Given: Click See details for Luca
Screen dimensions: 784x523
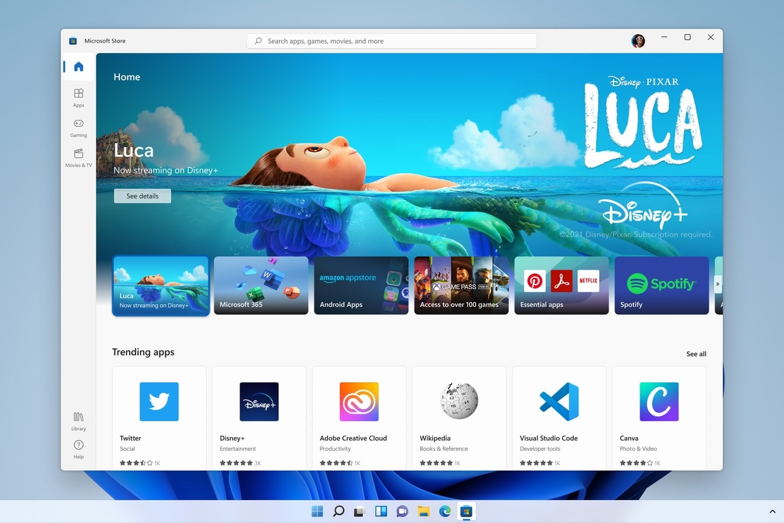Looking at the screenshot, I should pyautogui.click(x=142, y=196).
